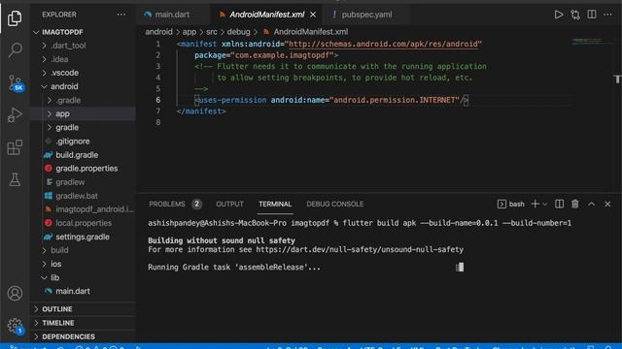Open the Run and Debug view
This screenshot has height=349, width=622.
point(15,115)
